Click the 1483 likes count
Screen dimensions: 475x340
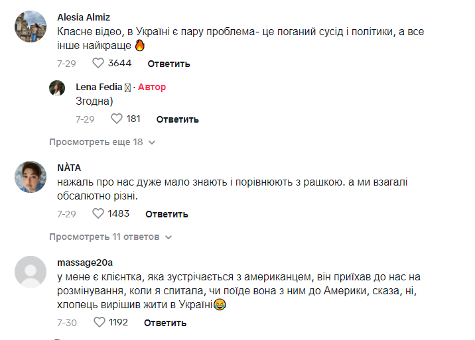pyautogui.click(x=119, y=213)
